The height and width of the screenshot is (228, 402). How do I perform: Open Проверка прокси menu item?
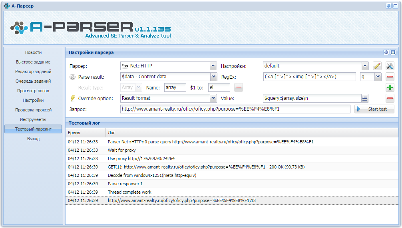(x=33, y=110)
